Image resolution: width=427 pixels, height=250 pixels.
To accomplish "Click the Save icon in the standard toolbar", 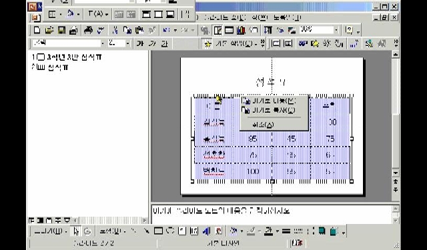I will (62, 30).
